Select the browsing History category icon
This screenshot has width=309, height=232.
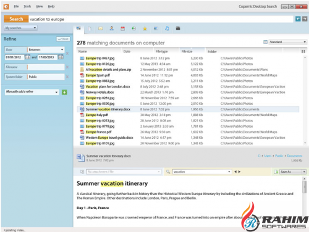coord(133,28)
